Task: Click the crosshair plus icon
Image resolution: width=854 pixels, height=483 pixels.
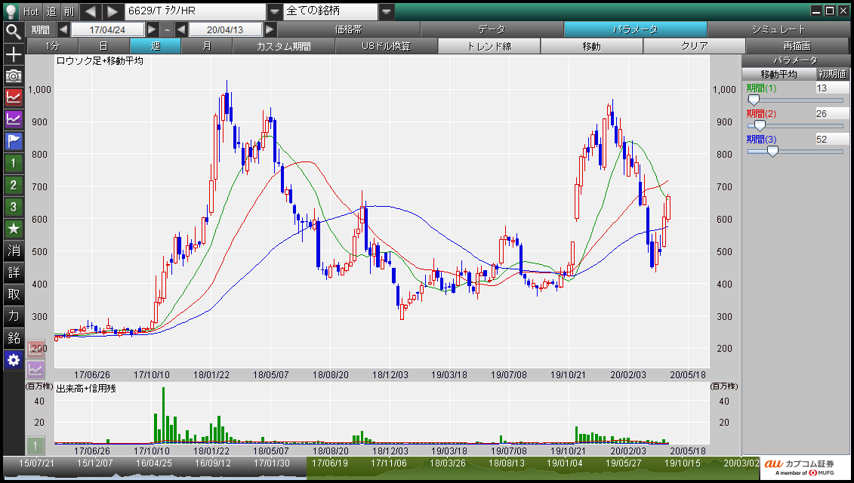Action: [x=14, y=54]
